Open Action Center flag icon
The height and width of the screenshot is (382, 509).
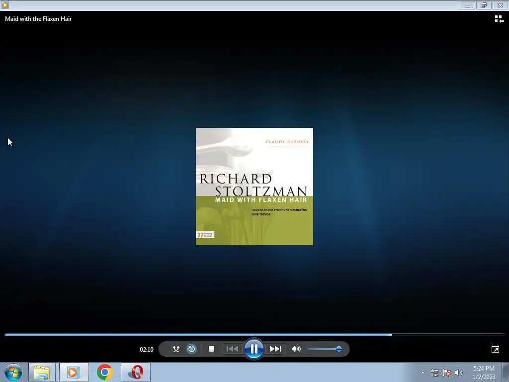447,373
